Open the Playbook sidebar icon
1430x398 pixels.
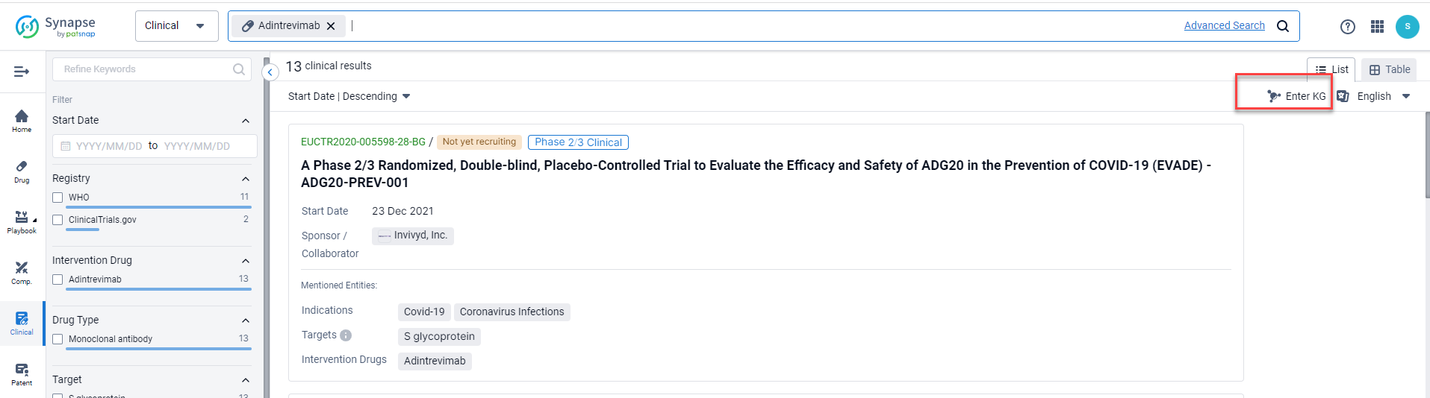22,221
